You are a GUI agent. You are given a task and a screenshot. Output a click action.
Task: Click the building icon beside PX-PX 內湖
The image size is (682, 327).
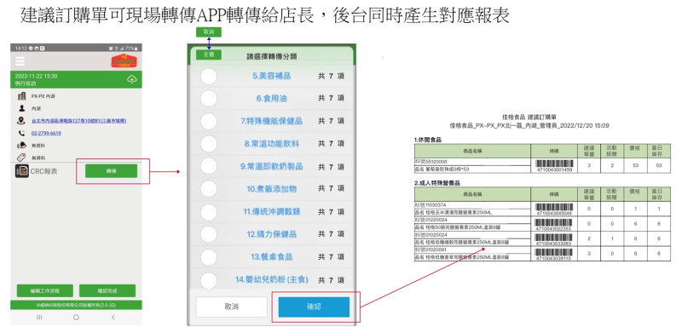(22, 96)
